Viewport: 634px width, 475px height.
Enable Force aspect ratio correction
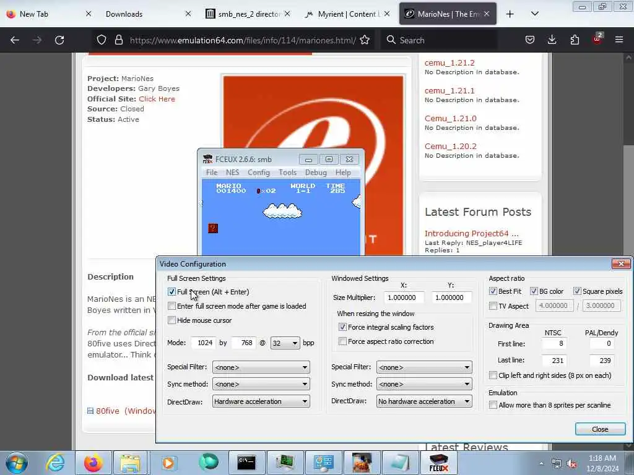coord(342,341)
